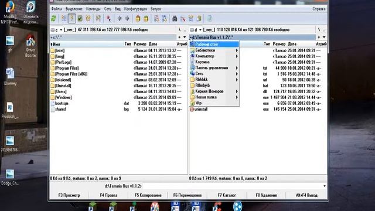Open the Выделение menu
The image size is (375, 211).
pyautogui.click(x=74, y=9)
